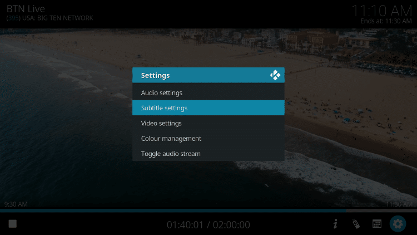
Task: Click the Kodi logo in Settings header
Action: coord(275,75)
